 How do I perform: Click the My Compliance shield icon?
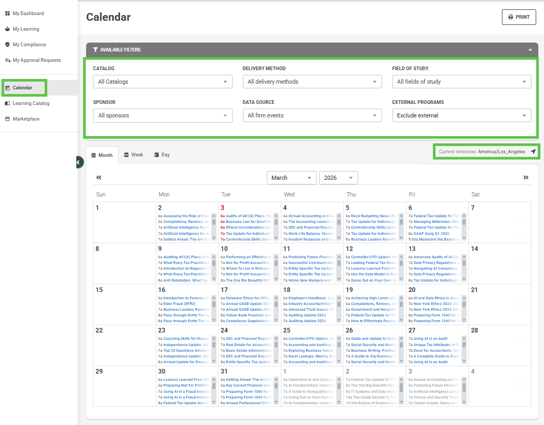coord(7,45)
